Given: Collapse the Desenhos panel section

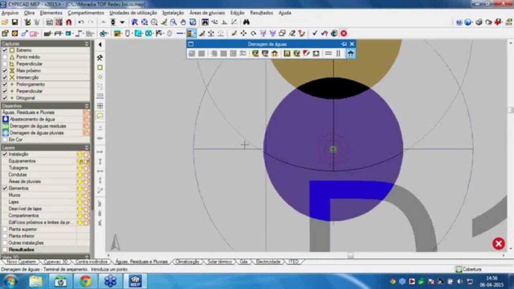Looking at the screenshot, I should click(x=87, y=106).
